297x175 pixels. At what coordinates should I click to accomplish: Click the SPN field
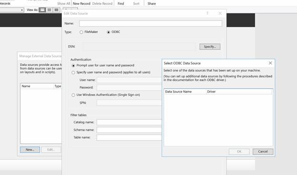click(129, 103)
